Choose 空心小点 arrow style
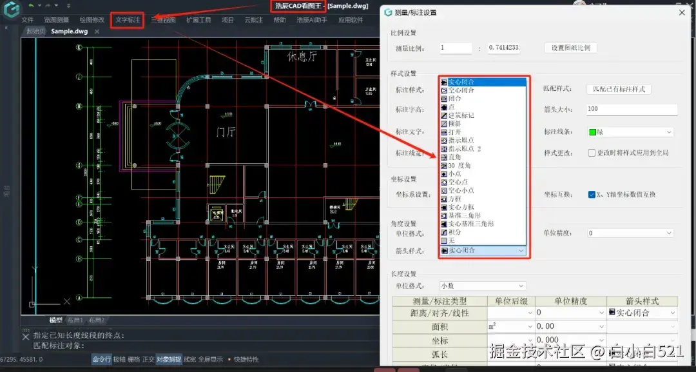This screenshot has width=696, height=372. point(483,190)
